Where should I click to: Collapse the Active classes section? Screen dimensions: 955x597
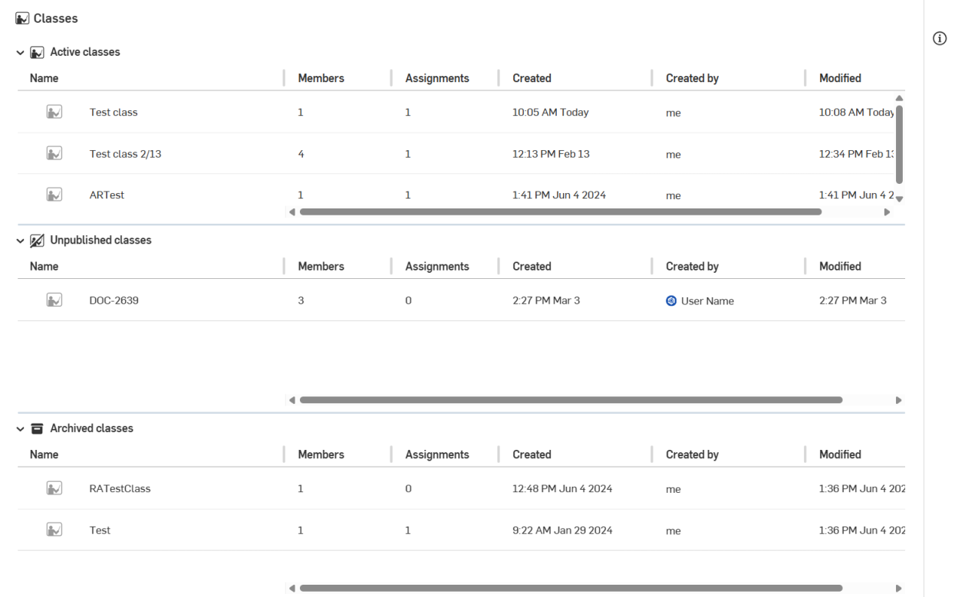pyautogui.click(x=20, y=53)
